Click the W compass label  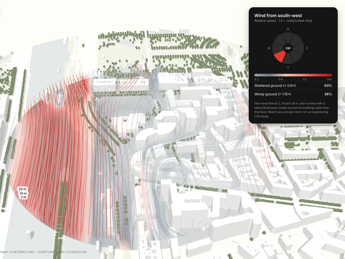tap(269, 48)
